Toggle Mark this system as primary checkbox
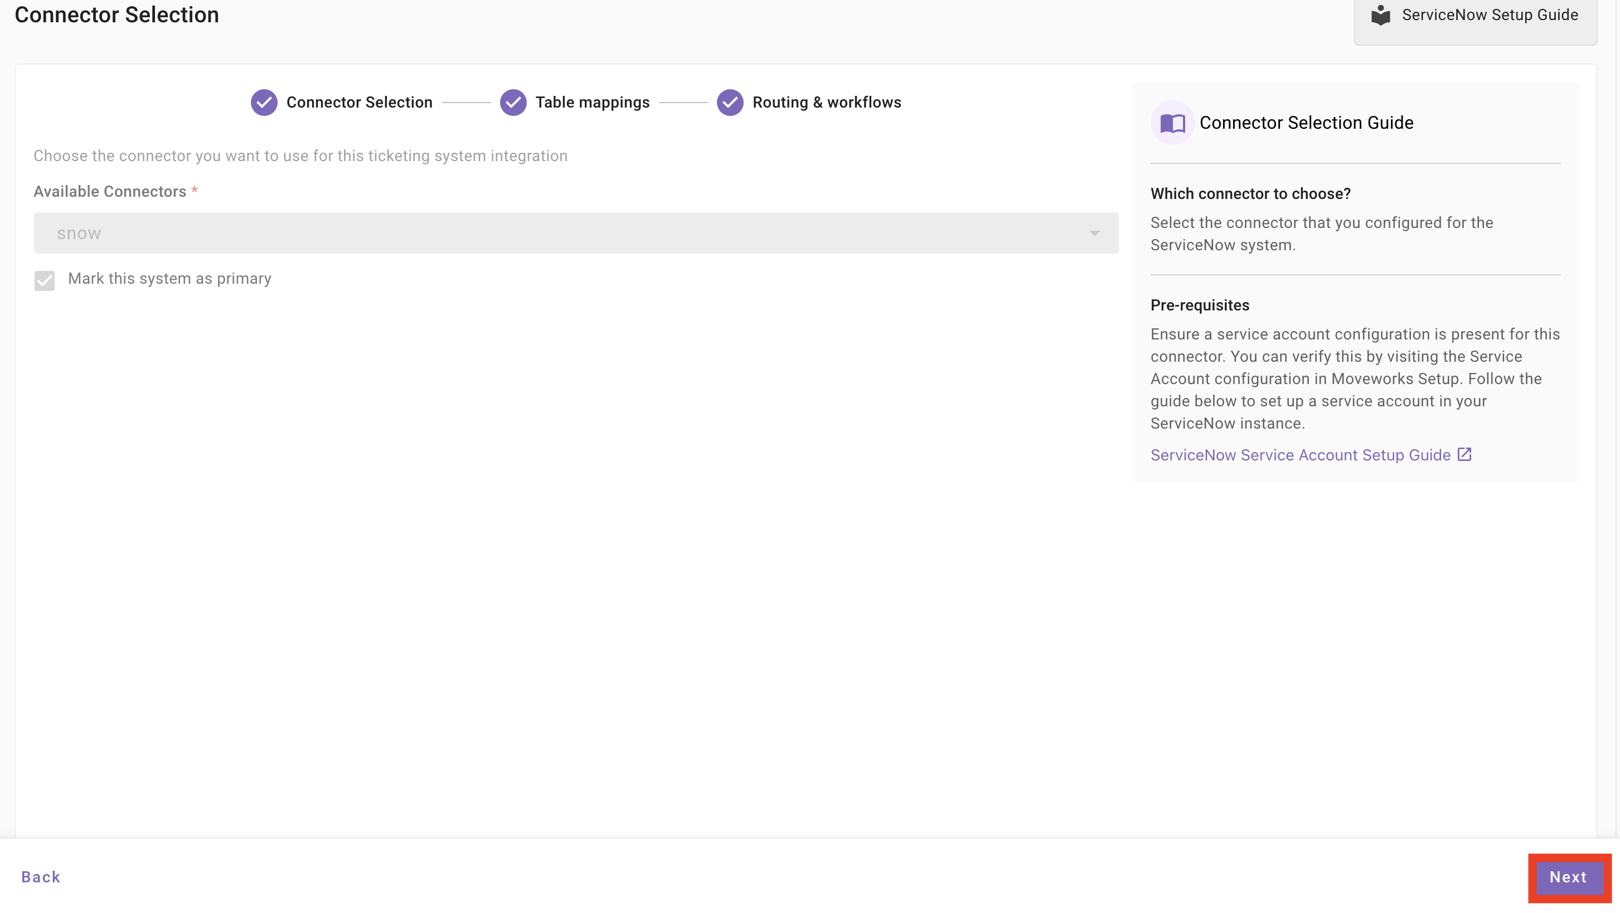Screen dimensions: 1620x913 (x=45, y=280)
